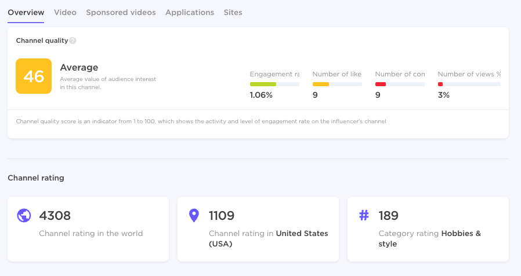
Task: Click the Hobbies & style category text
Action: pos(430,238)
